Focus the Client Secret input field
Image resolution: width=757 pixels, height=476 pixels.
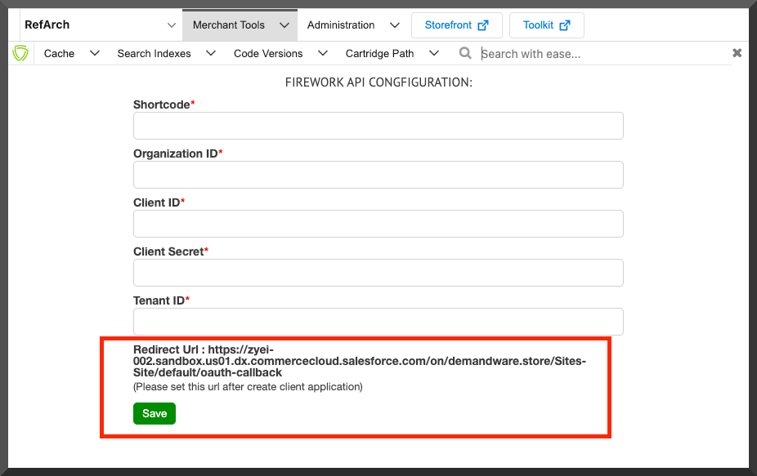point(378,273)
